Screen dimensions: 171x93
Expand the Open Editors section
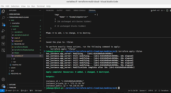(14, 14)
